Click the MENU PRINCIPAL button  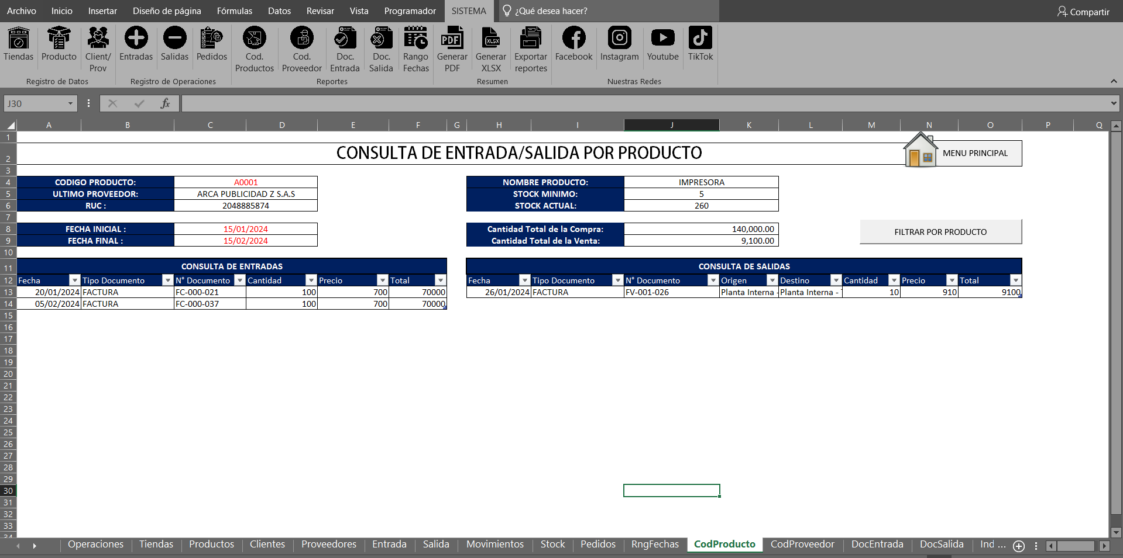[x=974, y=153]
